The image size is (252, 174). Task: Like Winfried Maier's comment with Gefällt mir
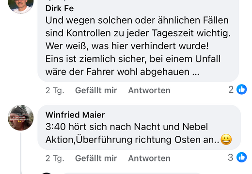[x=96, y=158]
